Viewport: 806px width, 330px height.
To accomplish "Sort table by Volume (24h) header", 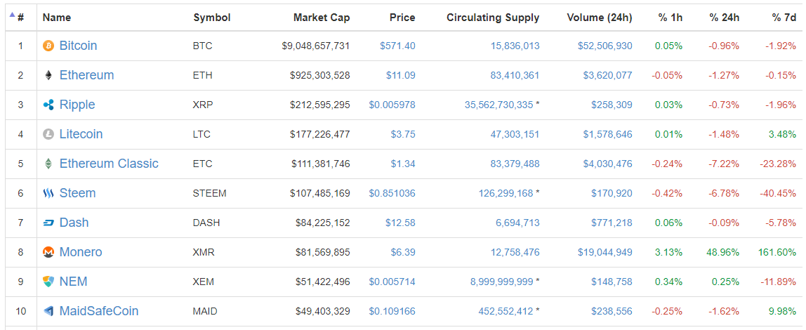I will point(600,18).
